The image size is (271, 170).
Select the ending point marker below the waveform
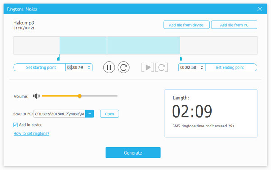(x=181, y=58)
